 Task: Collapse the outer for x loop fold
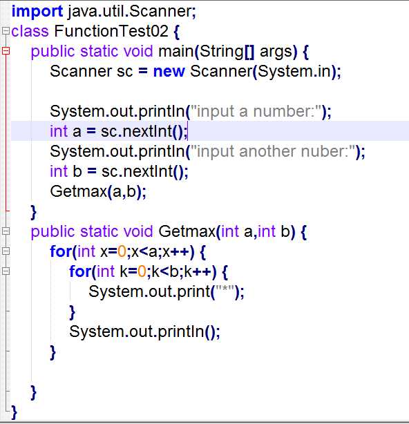coord(6,251)
